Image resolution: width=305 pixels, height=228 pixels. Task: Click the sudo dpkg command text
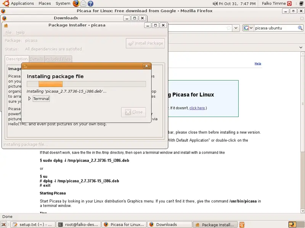click(x=84, y=160)
